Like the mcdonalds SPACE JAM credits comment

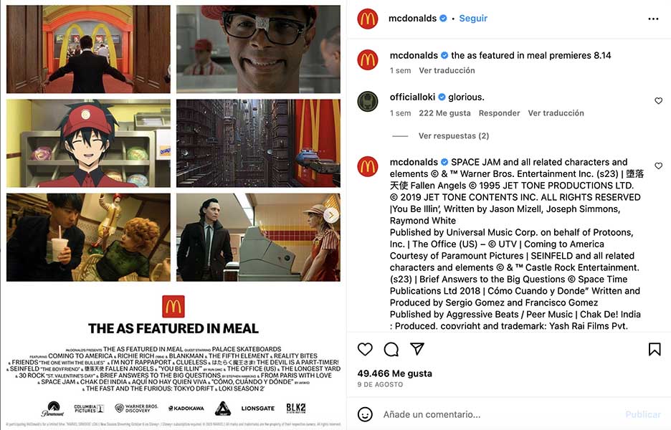659,166
